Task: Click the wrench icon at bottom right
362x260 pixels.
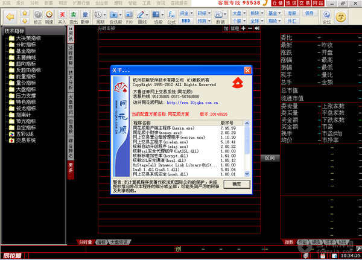Action: coord(359,249)
